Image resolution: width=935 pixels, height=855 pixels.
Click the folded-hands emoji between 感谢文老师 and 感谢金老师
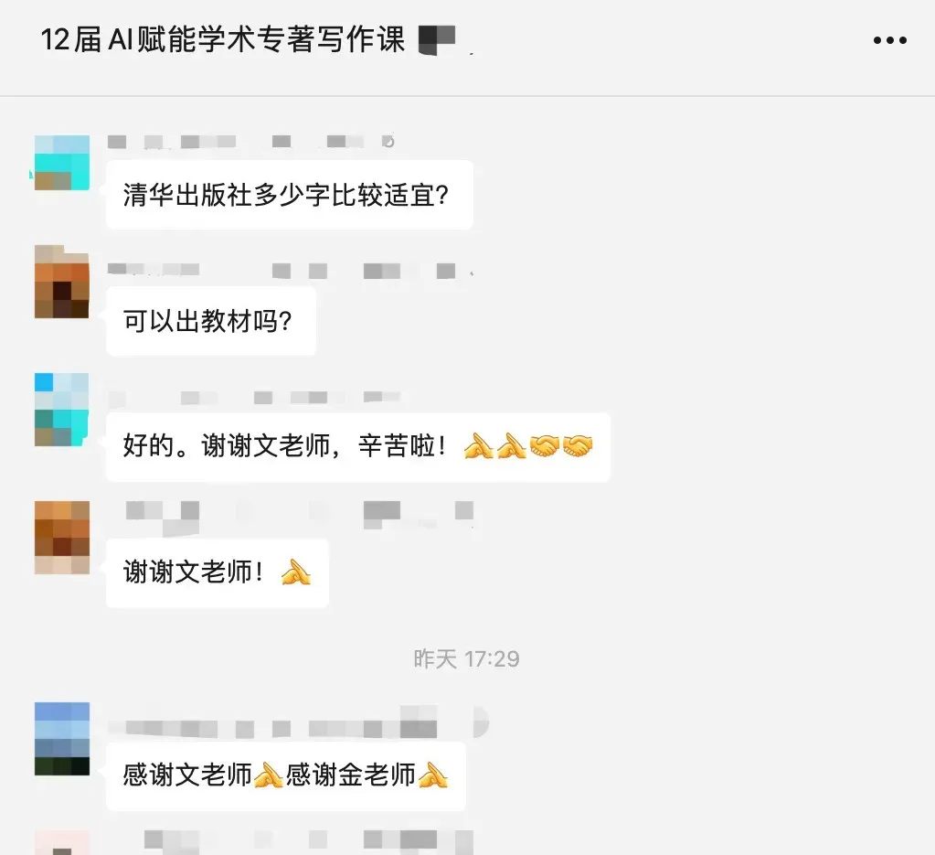[x=269, y=775]
